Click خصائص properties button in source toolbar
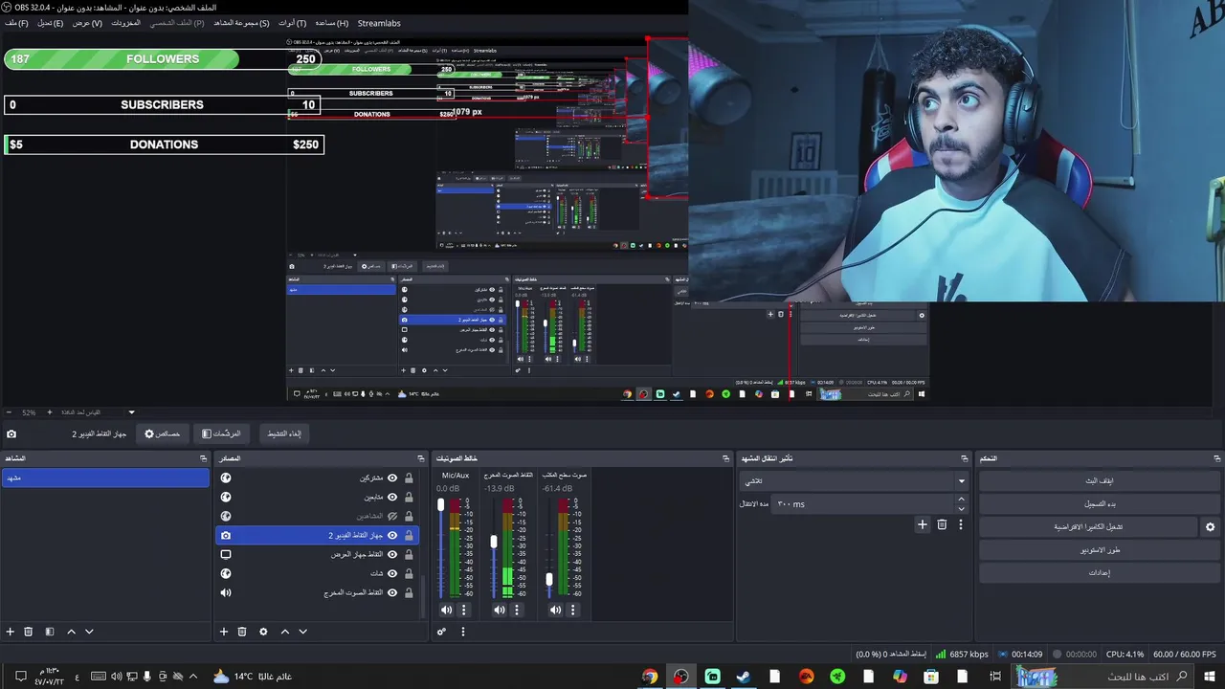The image size is (1225, 689). (163, 433)
